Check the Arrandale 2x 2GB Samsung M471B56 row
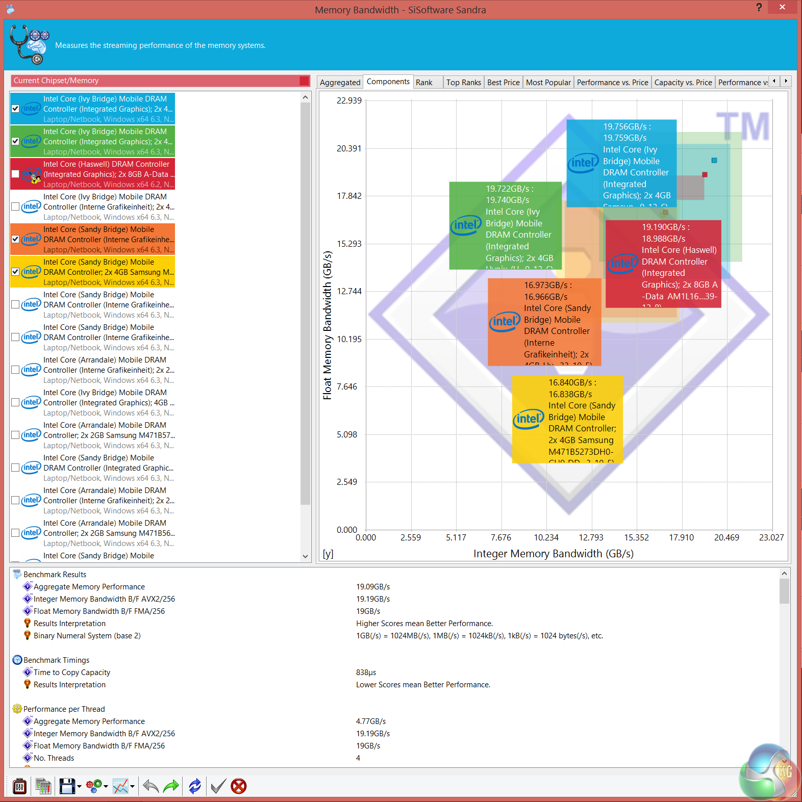802x802 pixels. point(15,533)
